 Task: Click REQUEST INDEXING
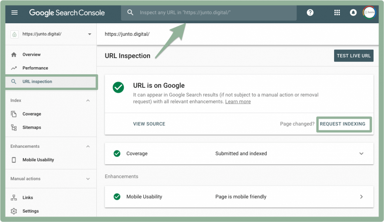point(343,124)
